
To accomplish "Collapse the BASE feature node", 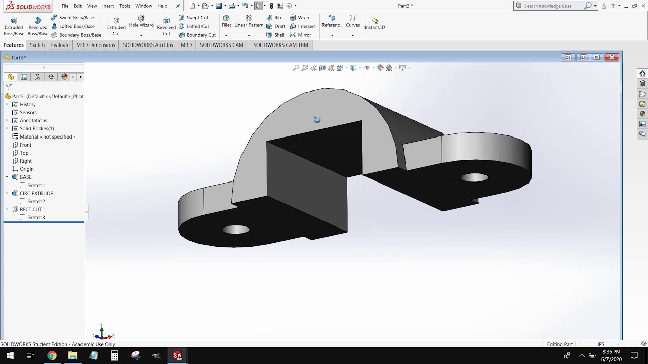I will coord(7,177).
